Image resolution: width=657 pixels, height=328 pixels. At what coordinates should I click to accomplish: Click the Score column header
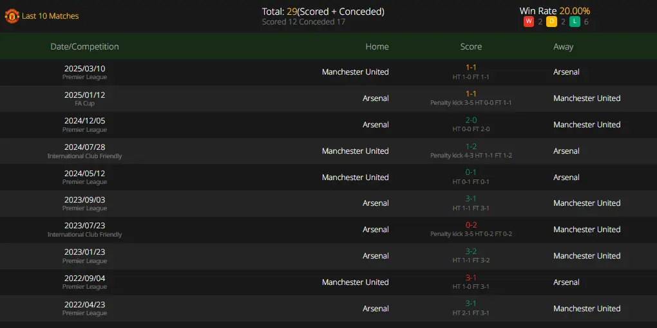click(471, 46)
